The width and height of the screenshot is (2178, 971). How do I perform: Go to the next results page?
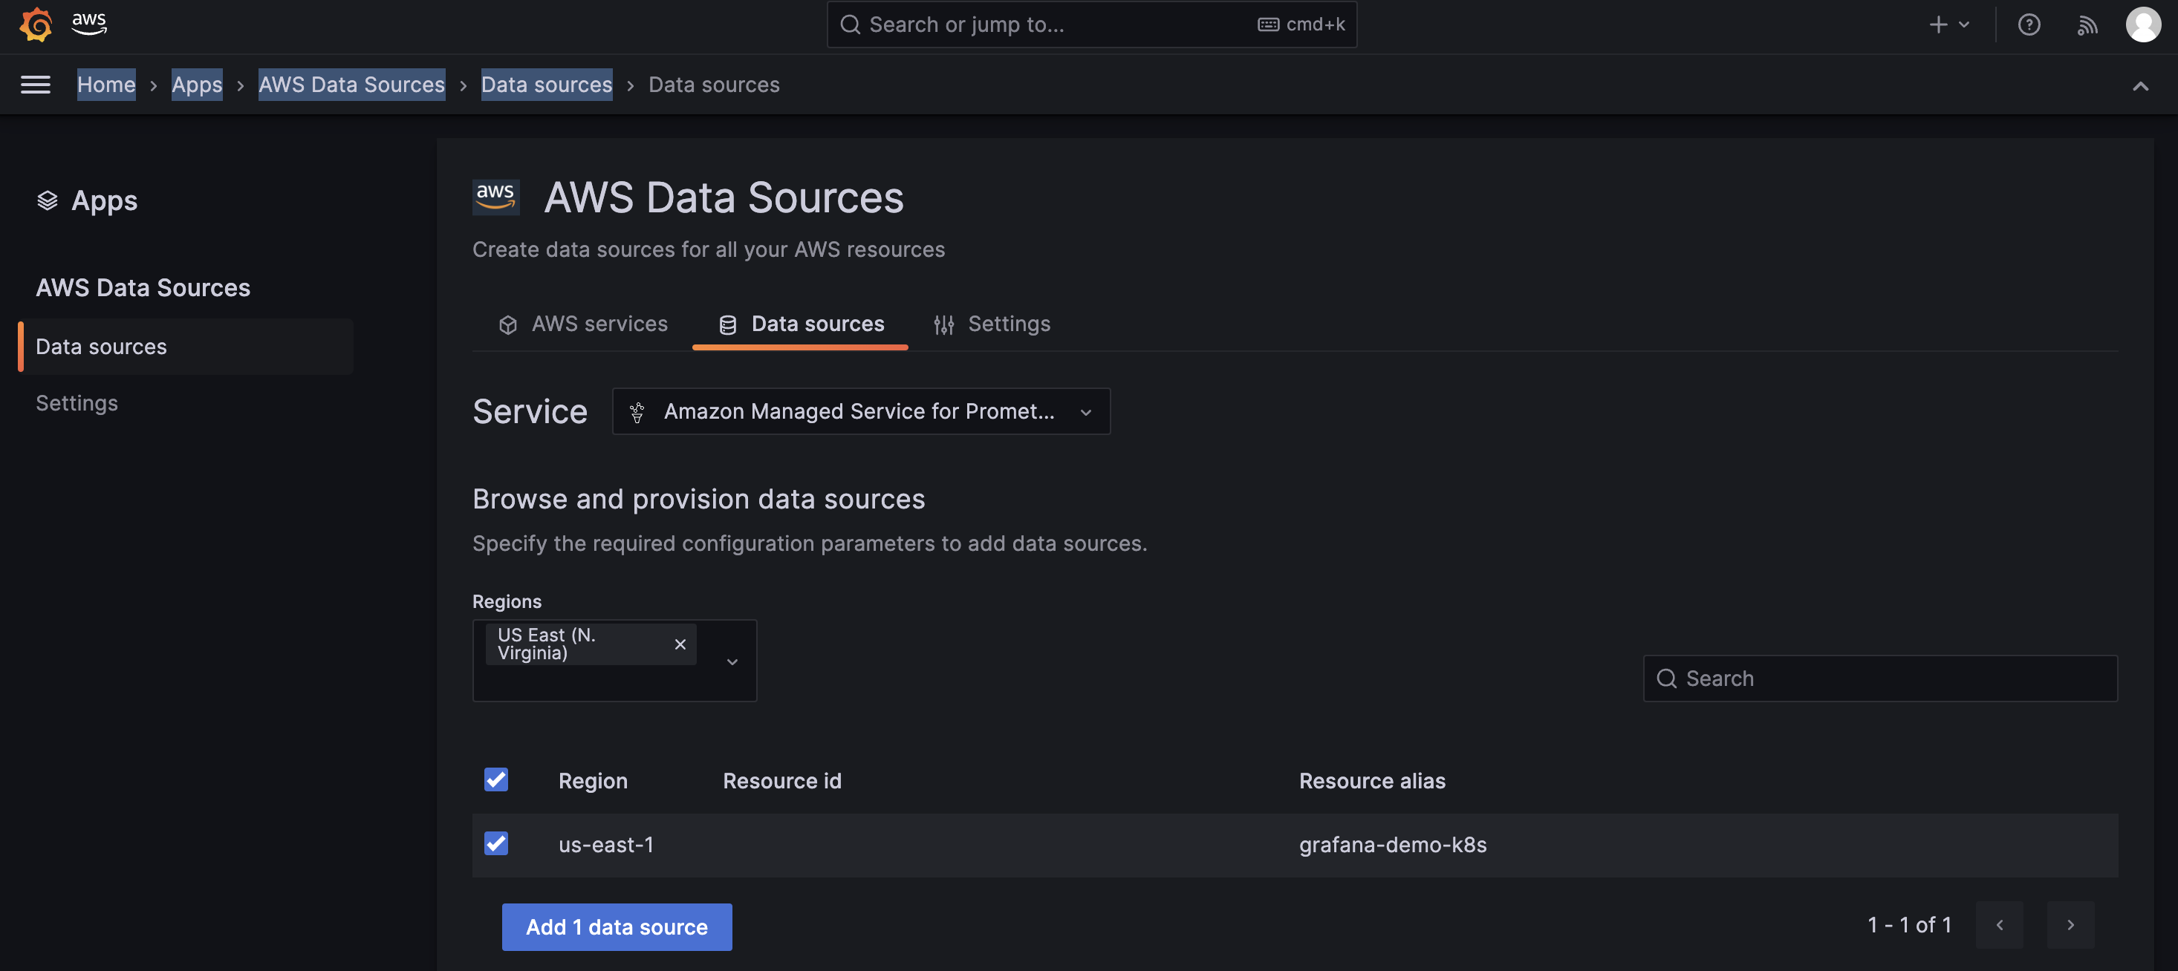[2070, 924]
